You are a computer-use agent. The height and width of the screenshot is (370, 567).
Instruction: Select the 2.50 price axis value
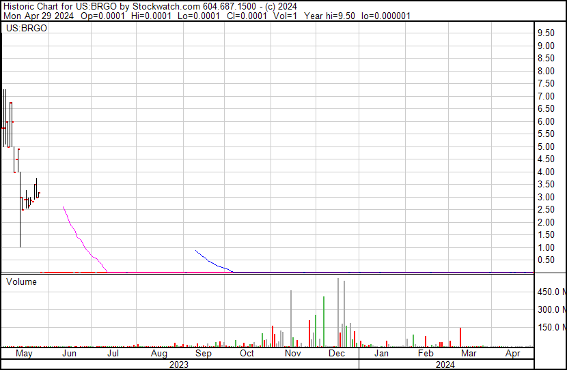coord(546,209)
